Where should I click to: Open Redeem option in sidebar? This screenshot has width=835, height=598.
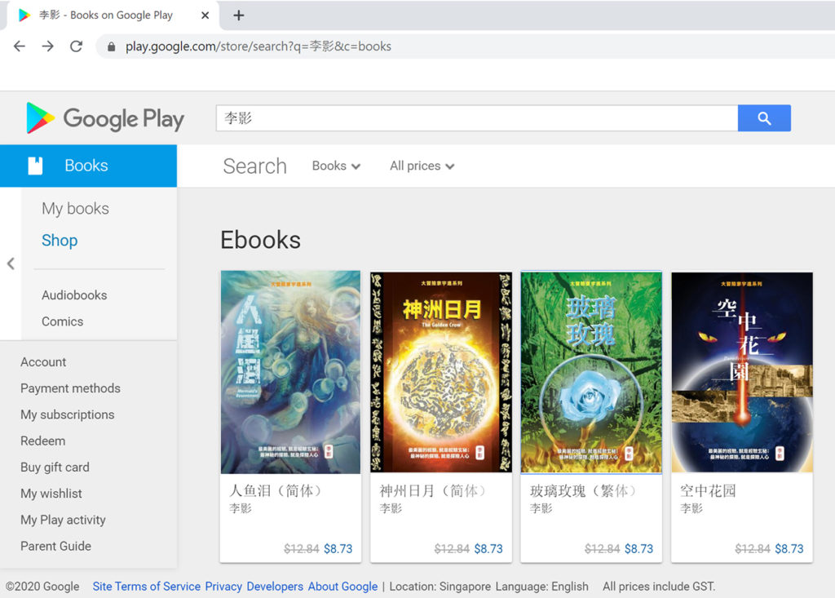42,441
